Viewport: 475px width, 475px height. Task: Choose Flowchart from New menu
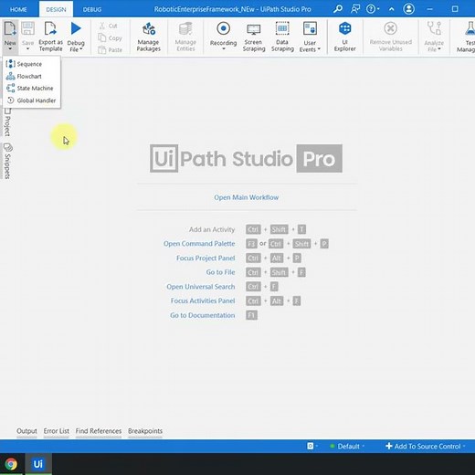coord(32,76)
